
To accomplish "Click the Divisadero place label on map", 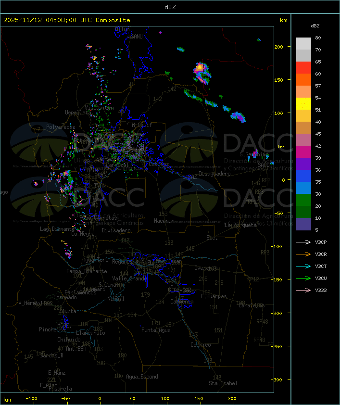I will 116,230.
